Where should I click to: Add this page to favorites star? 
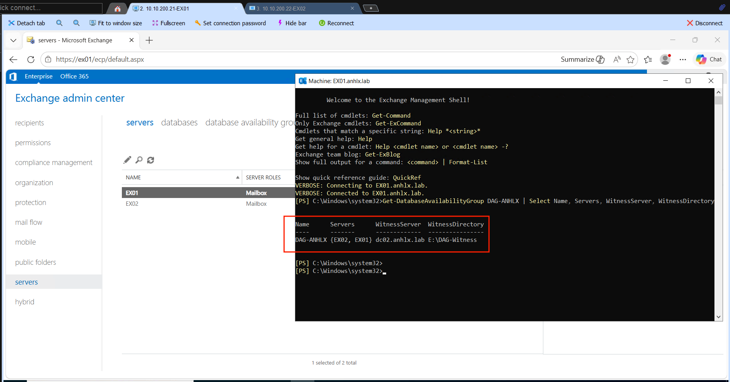click(x=631, y=59)
